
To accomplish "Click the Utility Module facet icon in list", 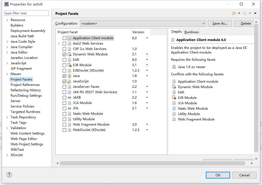I will point(69,119).
